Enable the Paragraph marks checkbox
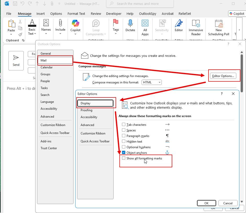Viewport: 246px width, 213px height. (x=124, y=136)
